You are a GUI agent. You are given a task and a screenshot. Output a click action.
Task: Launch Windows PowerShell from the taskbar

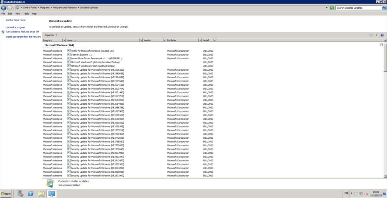[31, 193]
